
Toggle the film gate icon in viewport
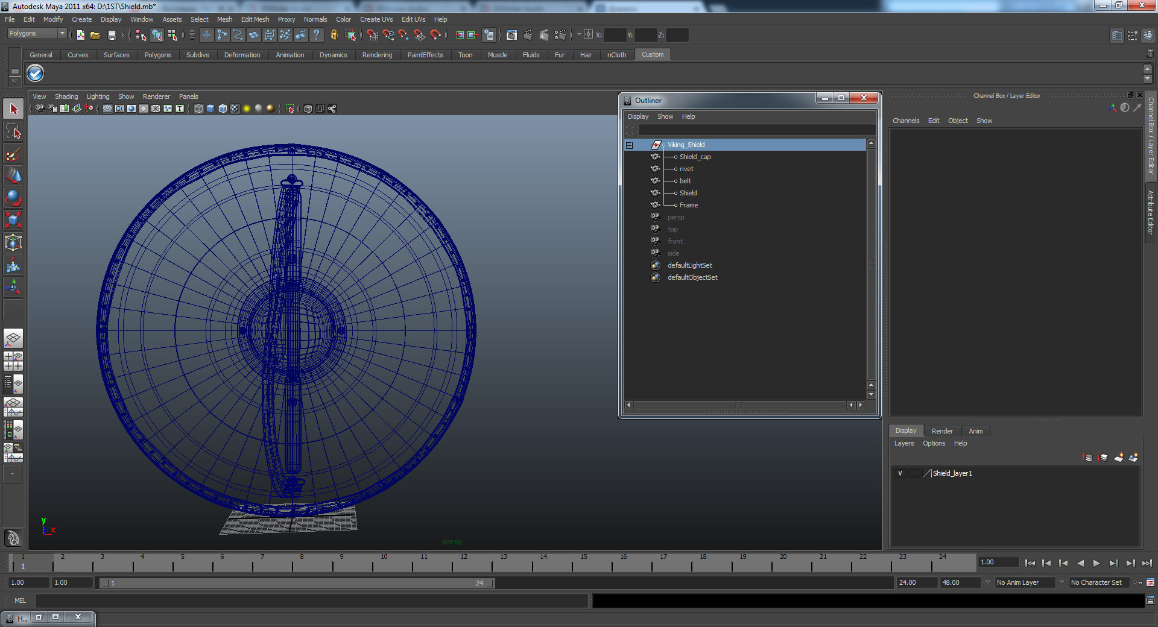tap(119, 109)
